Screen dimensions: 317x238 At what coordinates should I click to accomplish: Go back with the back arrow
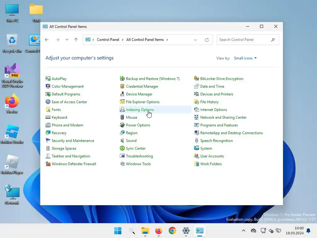47,40
